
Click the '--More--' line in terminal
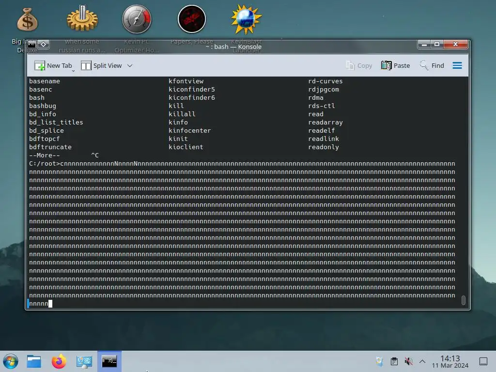tap(44, 155)
